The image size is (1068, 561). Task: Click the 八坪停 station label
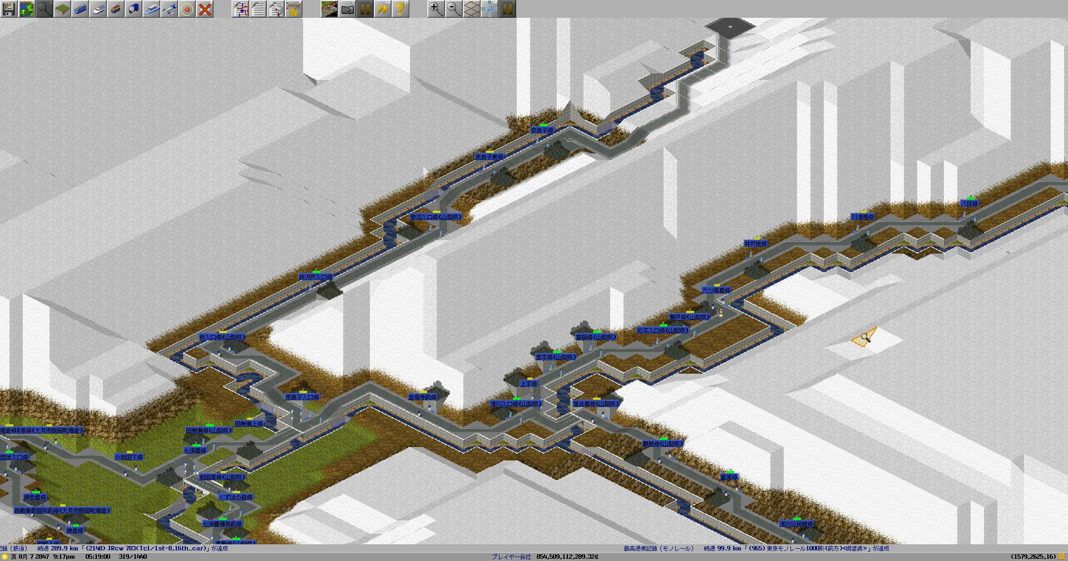[969, 204]
